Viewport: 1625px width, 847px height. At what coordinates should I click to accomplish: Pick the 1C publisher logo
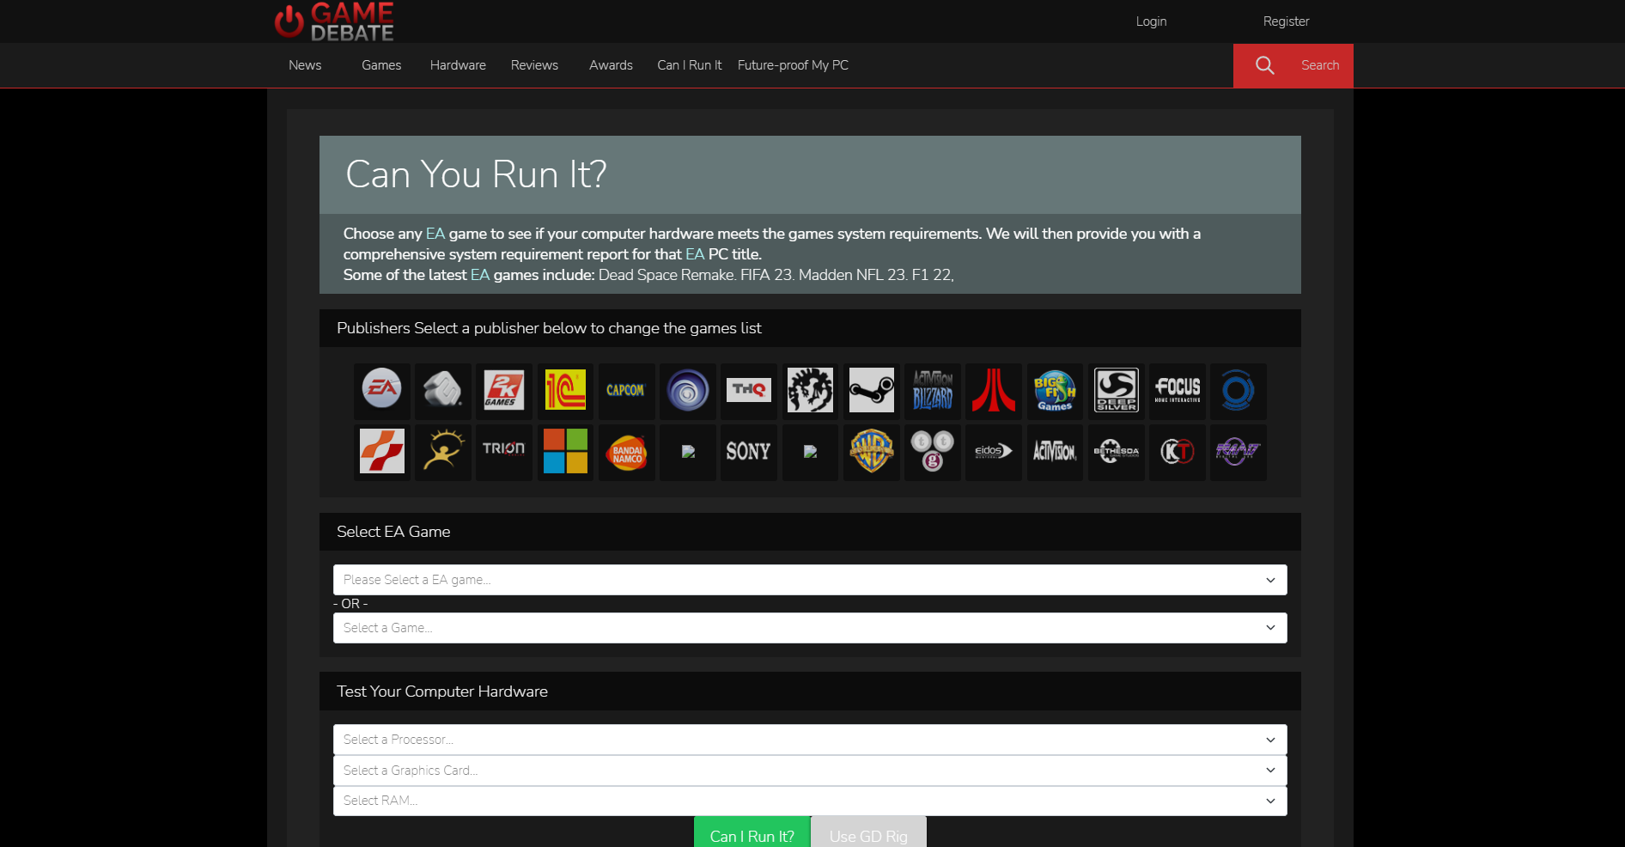(x=565, y=390)
